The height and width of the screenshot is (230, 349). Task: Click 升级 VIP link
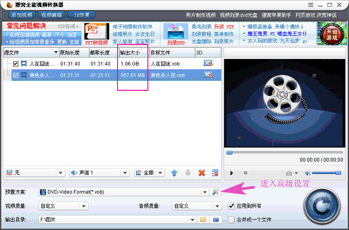tap(224, 27)
